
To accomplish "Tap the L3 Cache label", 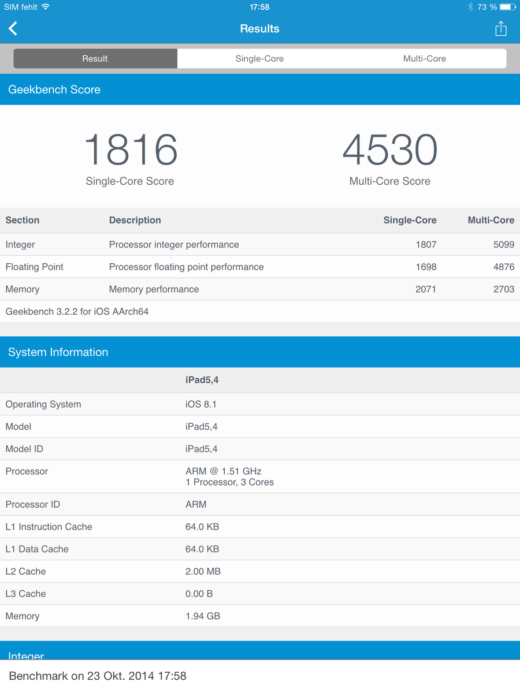I will (x=25, y=594).
